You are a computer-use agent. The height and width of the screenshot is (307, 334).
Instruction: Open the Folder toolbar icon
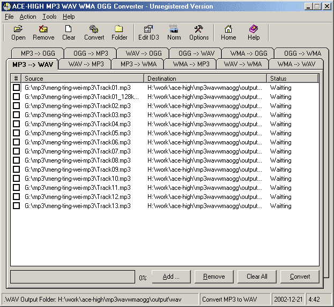click(119, 33)
